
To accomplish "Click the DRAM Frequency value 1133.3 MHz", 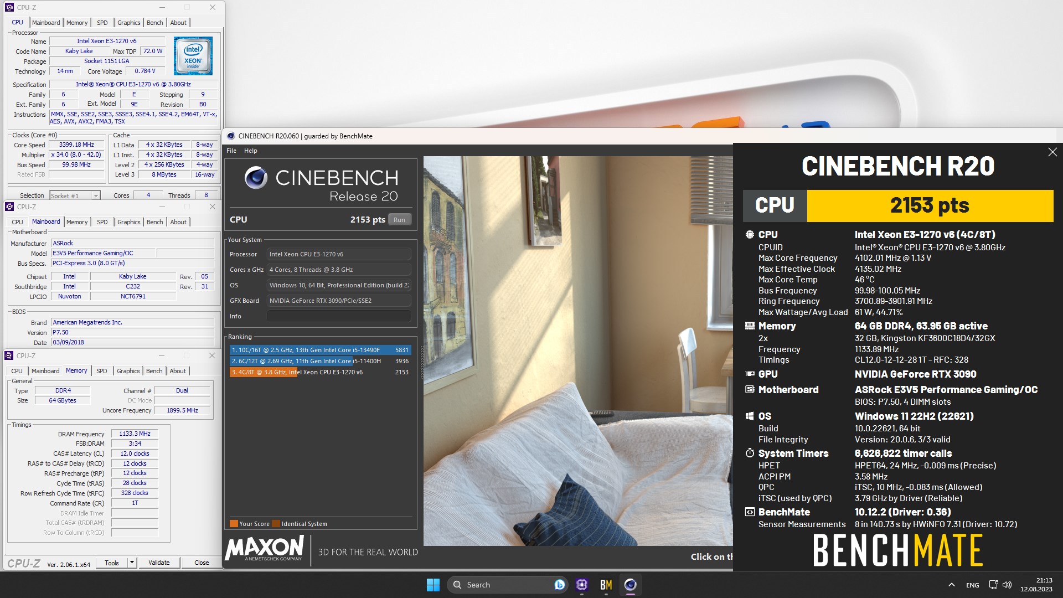I will coord(135,434).
